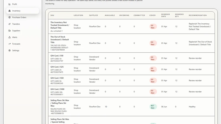Click reorder qty 12 for Gift Card / $10
221x124 pixels.
(176, 58)
